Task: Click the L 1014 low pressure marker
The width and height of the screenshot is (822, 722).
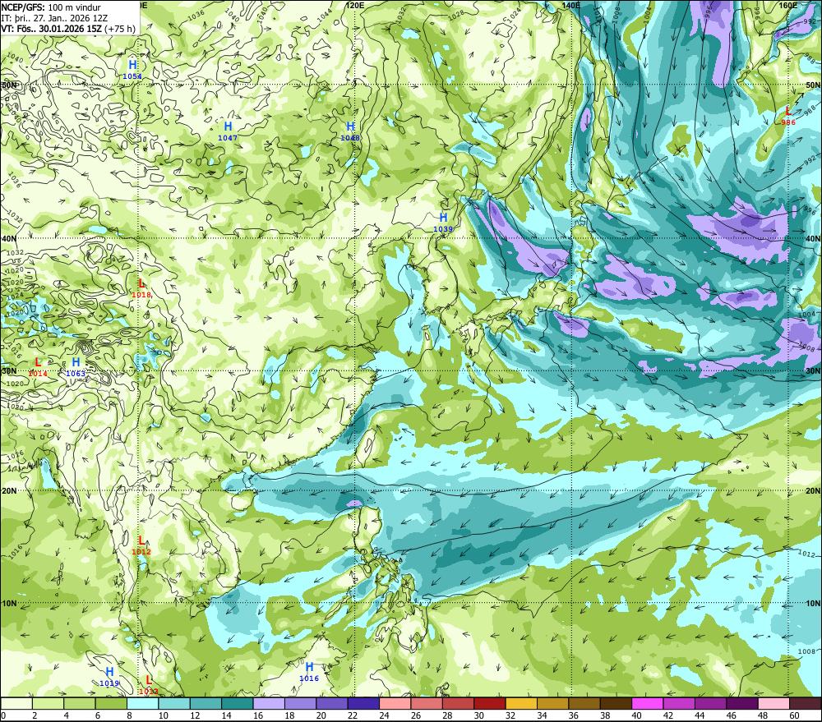Action: [38, 366]
